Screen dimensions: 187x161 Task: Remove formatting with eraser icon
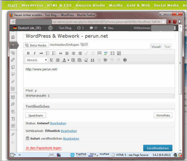(x=86, y=60)
